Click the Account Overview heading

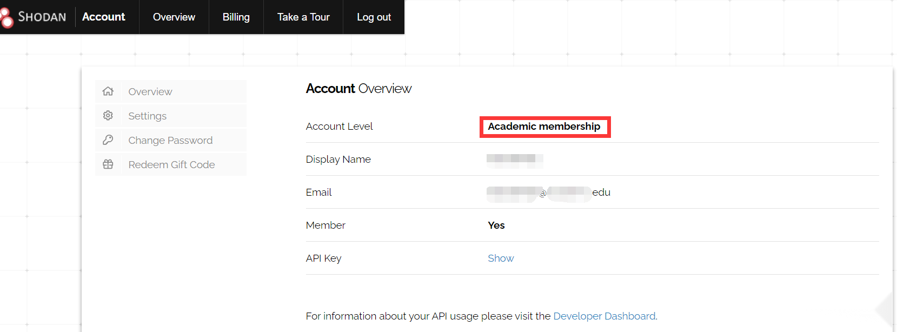coord(358,88)
